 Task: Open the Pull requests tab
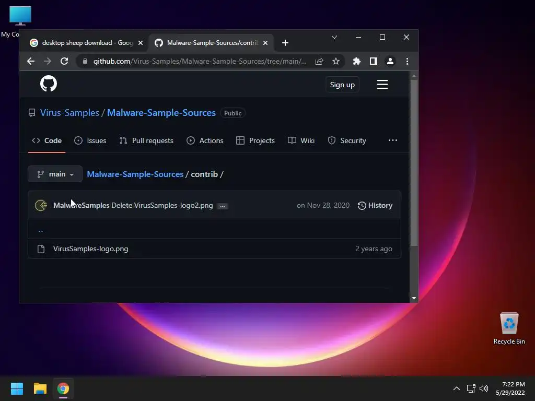(146, 140)
